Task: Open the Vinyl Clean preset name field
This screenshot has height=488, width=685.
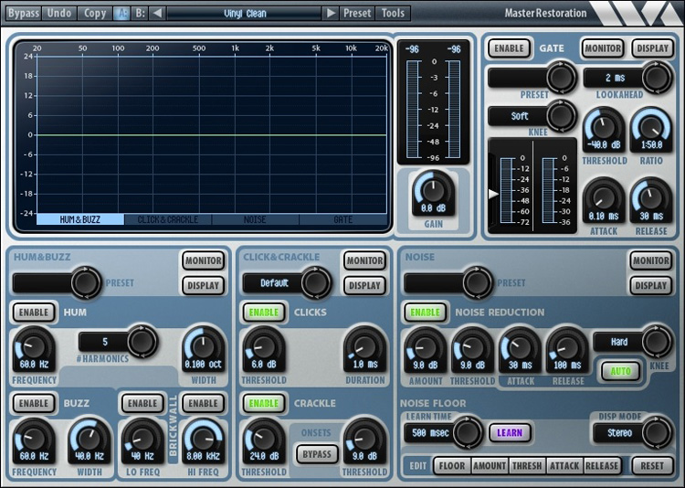Action: (x=245, y=14)
